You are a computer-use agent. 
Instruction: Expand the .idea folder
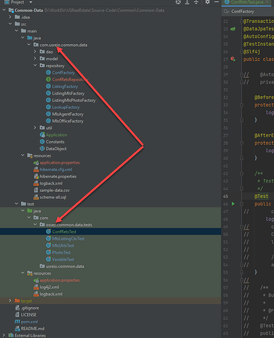(10, 17)
